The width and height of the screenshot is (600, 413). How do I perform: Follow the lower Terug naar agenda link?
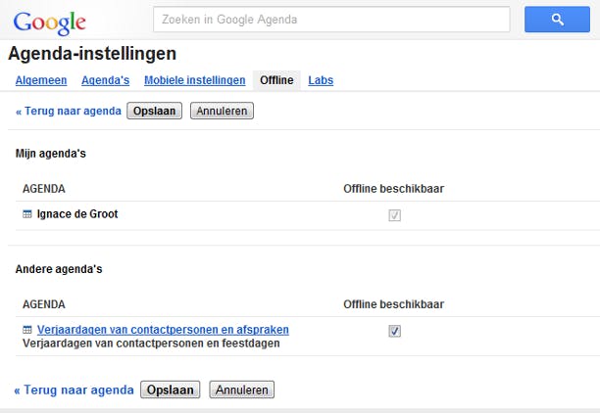pyautogui.click(x=74, y=390)
